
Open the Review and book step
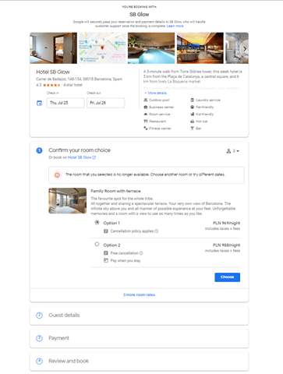[x=140, y=361]
